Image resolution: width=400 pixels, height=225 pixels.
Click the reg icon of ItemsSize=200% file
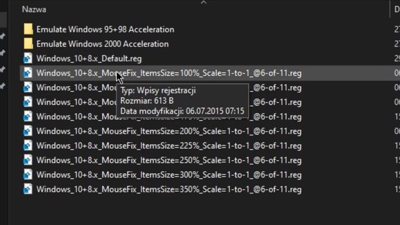[27, 131]
